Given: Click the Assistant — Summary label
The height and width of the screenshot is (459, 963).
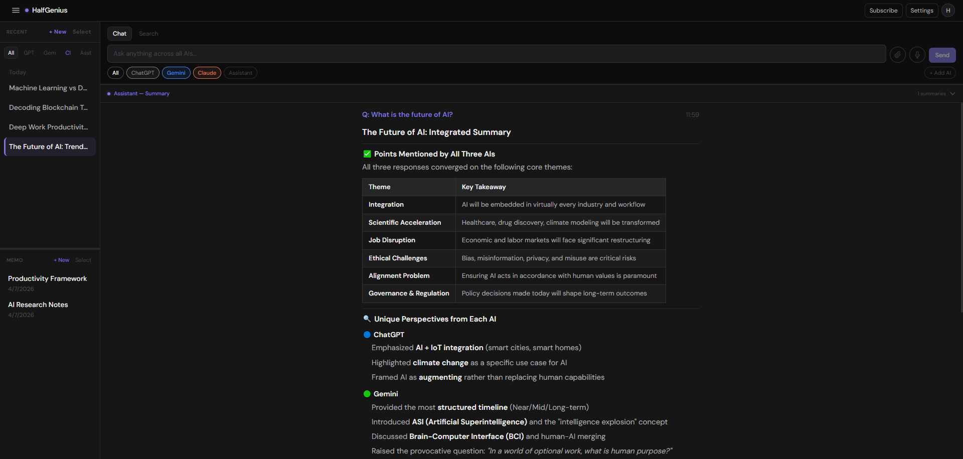Looking at the screenshot, I should click(141, 94).
